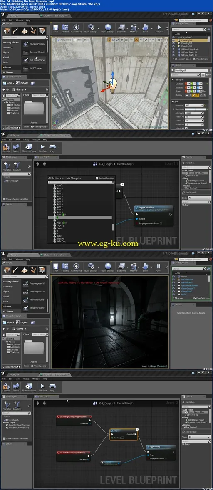Screen dimensions: 213x490
Task: Open View menu in the 00:07:26 frame
Action: tap(19, 379)
